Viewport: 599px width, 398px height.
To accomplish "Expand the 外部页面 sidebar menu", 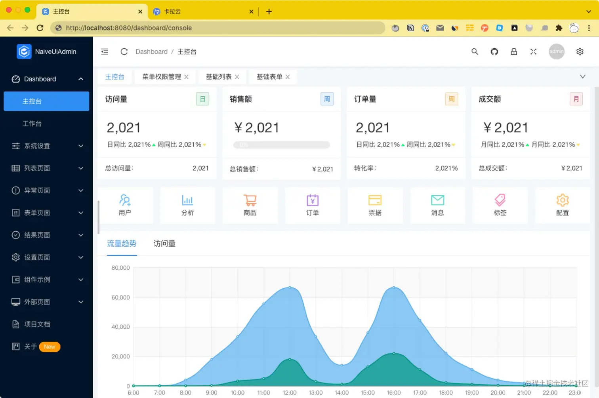I will pos(46,302).
